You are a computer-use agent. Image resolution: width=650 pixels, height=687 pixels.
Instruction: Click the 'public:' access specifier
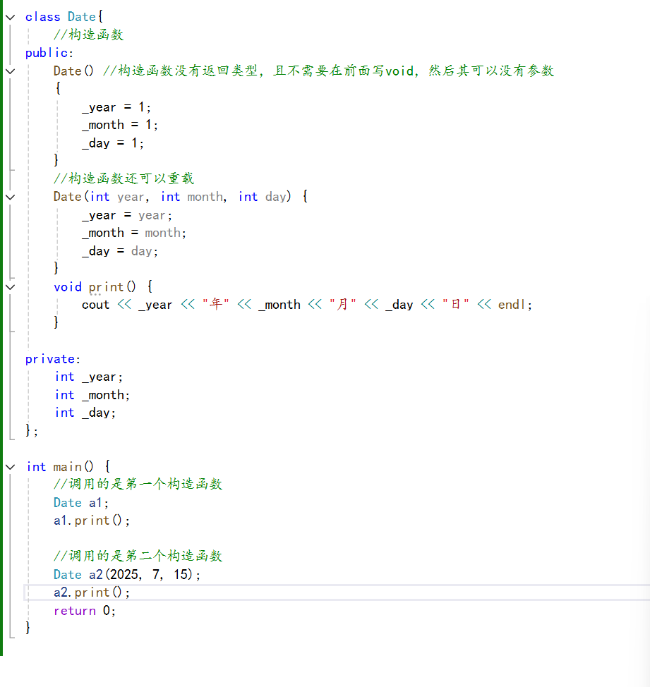point(49,53)
